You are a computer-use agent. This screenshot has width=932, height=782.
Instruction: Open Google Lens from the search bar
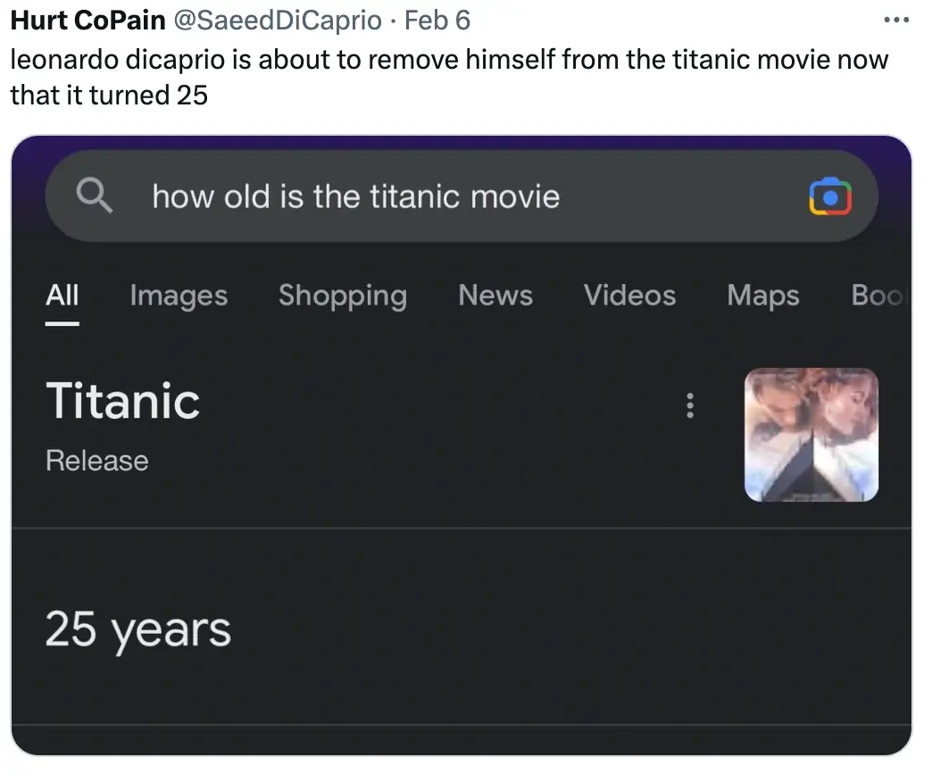830,195
